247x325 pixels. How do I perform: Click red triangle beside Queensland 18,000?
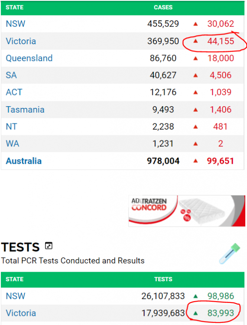point(195,58)
